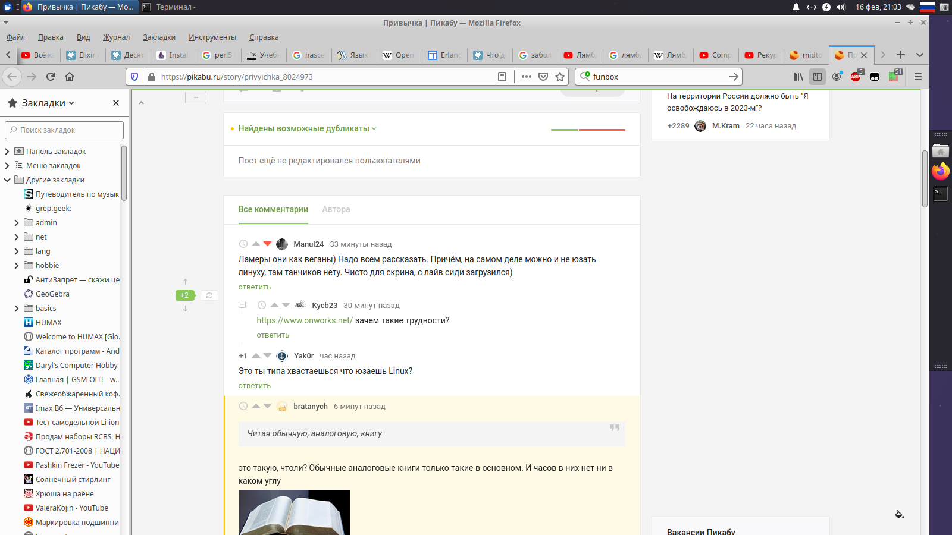Expand hobbie bookmarks folder
This screenshot has width=952, height=535.
click(17, 266)
